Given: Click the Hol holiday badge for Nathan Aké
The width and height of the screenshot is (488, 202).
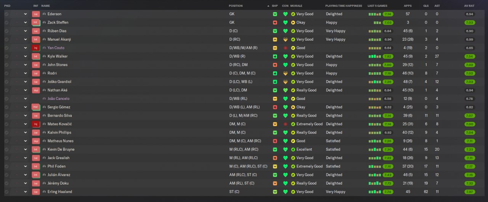Looking at the screenshot, I should pos(36,90).
